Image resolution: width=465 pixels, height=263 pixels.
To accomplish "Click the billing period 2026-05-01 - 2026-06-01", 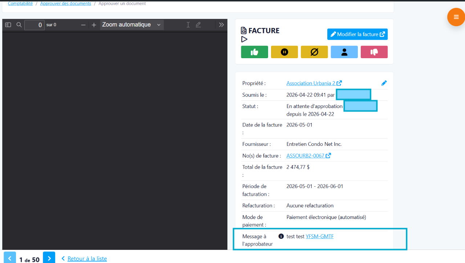I will pos(315,186).
